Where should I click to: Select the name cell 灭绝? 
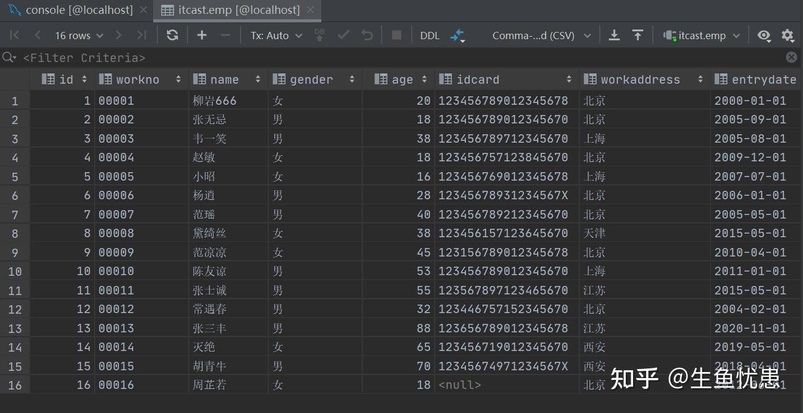(228, 347)
